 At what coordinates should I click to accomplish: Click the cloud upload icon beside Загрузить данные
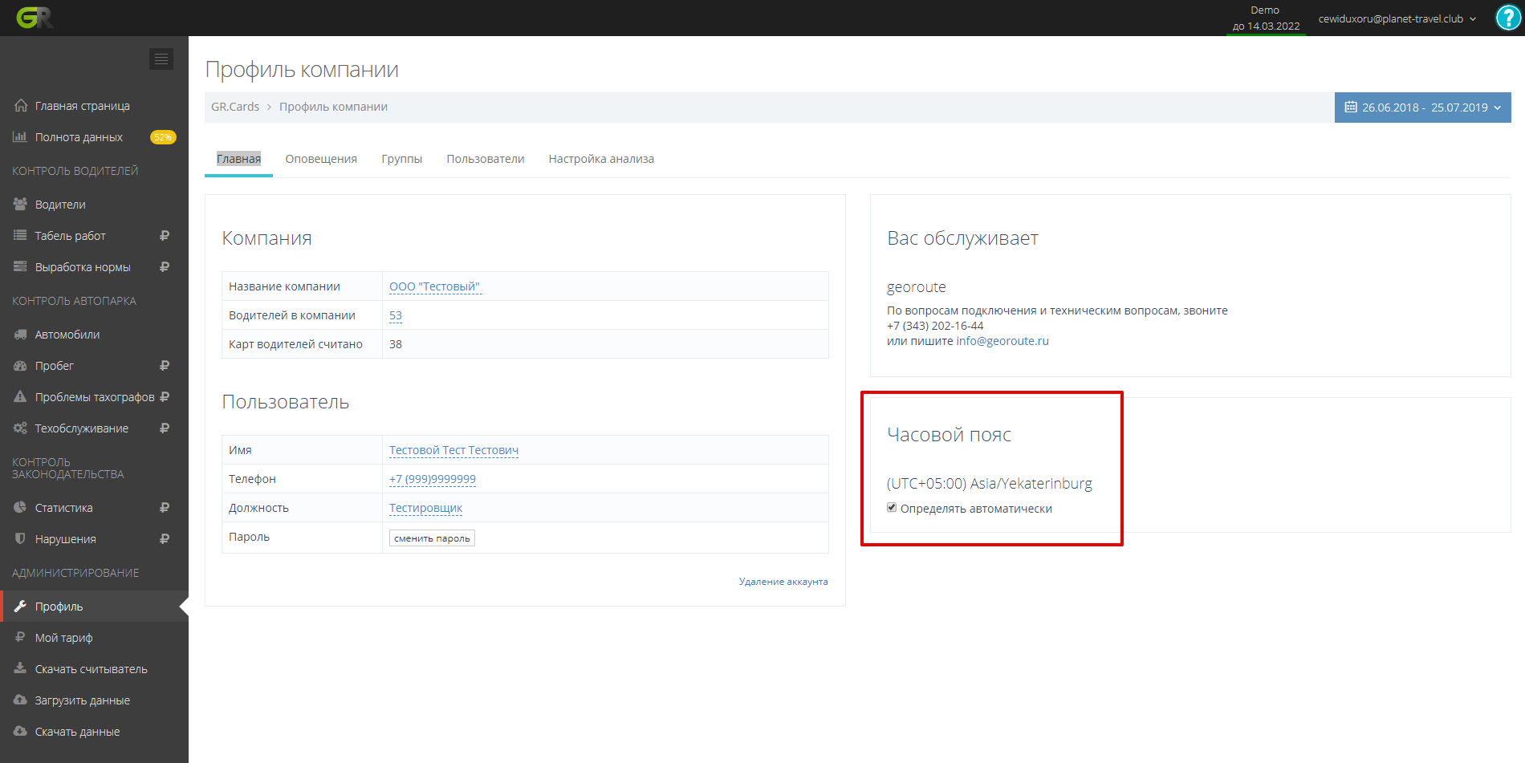pyautogui.click(x=20, y=700)
